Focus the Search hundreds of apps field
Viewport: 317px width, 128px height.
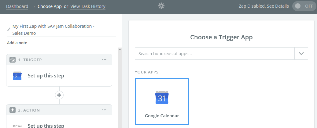[x=215, y=53]
